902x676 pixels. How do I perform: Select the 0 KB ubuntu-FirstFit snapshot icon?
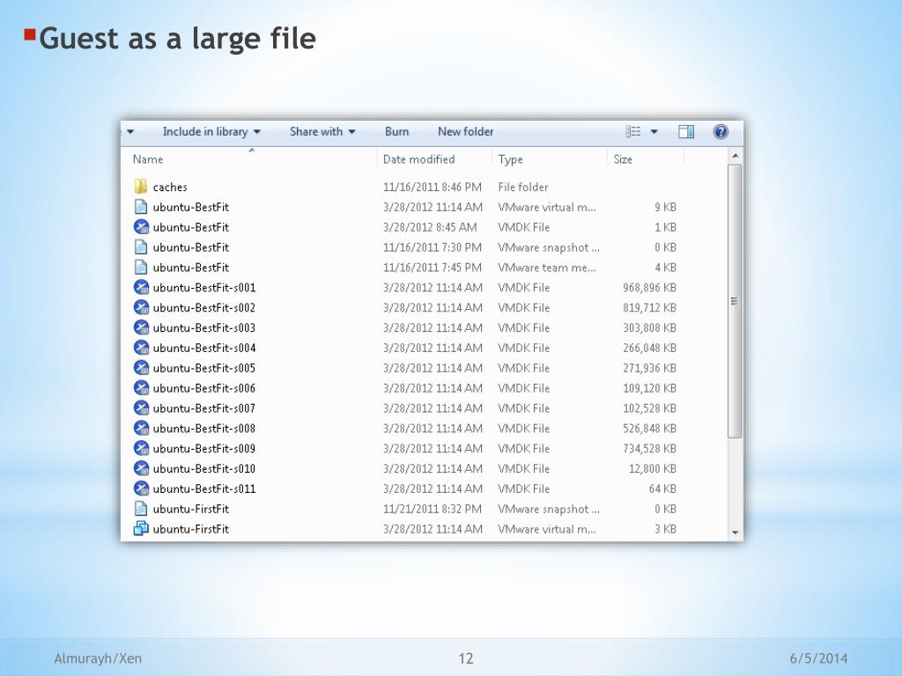coord(141,509)
